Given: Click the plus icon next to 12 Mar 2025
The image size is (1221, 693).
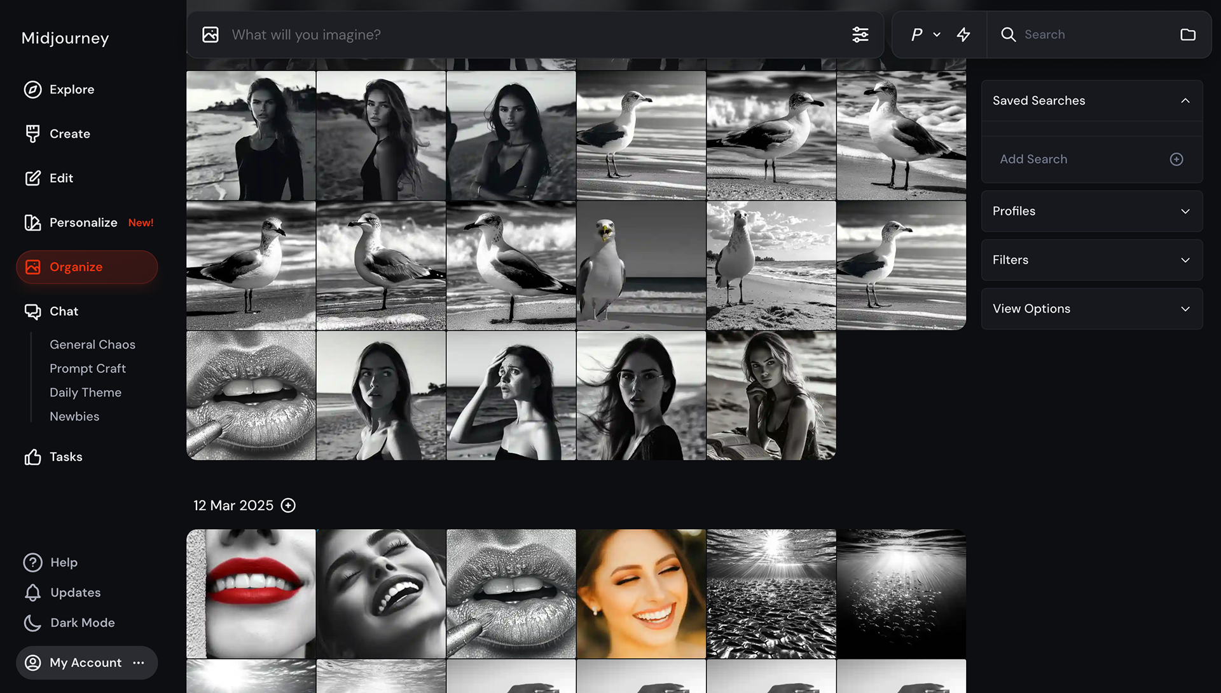Looking at the screenshot, I should tap(288, 506).
